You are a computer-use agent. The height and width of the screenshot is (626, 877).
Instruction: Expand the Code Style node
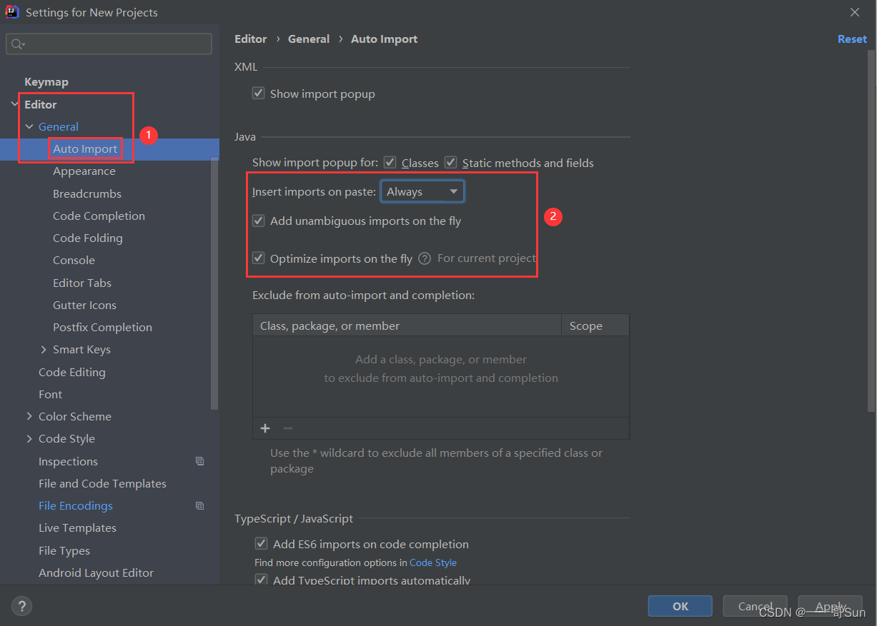click(x=29, y=438)
